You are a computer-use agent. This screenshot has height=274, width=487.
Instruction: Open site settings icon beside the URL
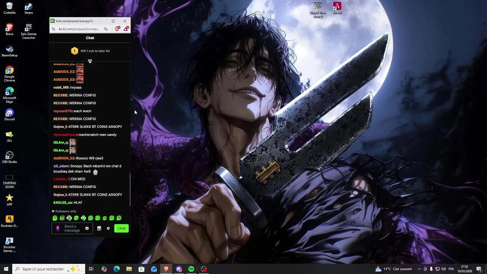tap(54, 29)
